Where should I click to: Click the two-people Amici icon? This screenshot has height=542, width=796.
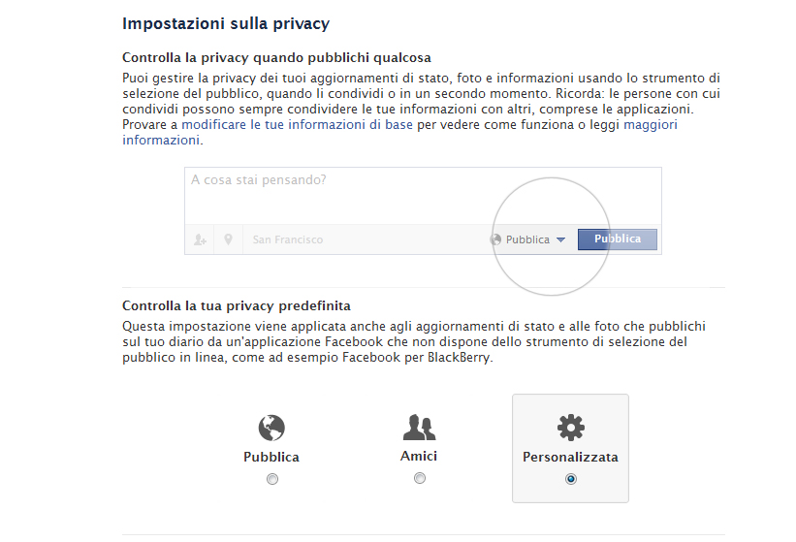click(x=419, y=427)
